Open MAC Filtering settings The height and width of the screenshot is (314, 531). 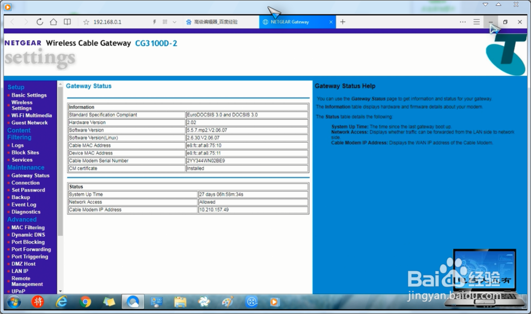28,228
